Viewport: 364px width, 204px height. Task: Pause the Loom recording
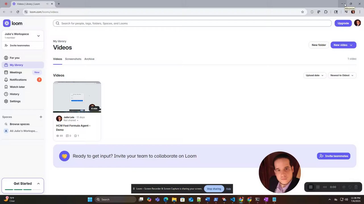coord(318,187)
